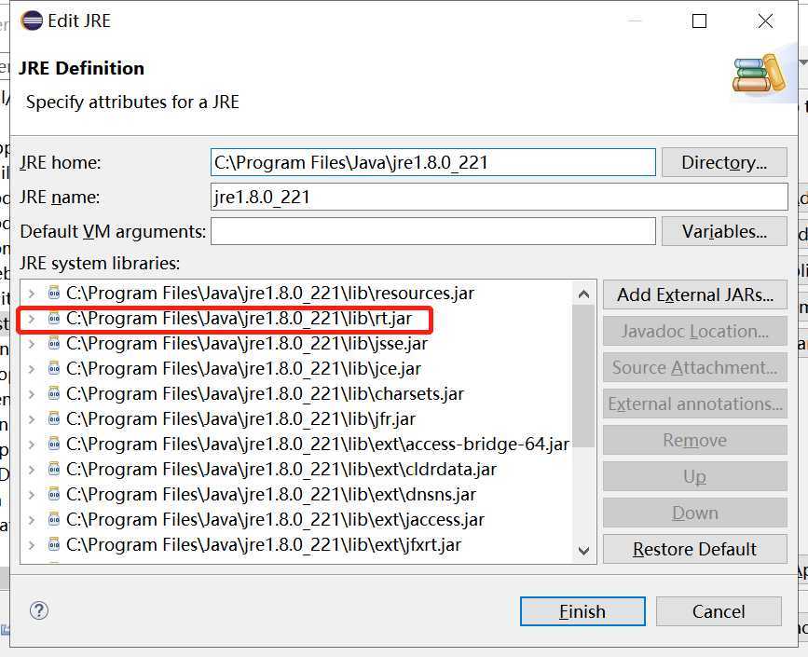Select the lib\rt.jar path text
Screen dimensions: 808x657
tap(240, 319)
